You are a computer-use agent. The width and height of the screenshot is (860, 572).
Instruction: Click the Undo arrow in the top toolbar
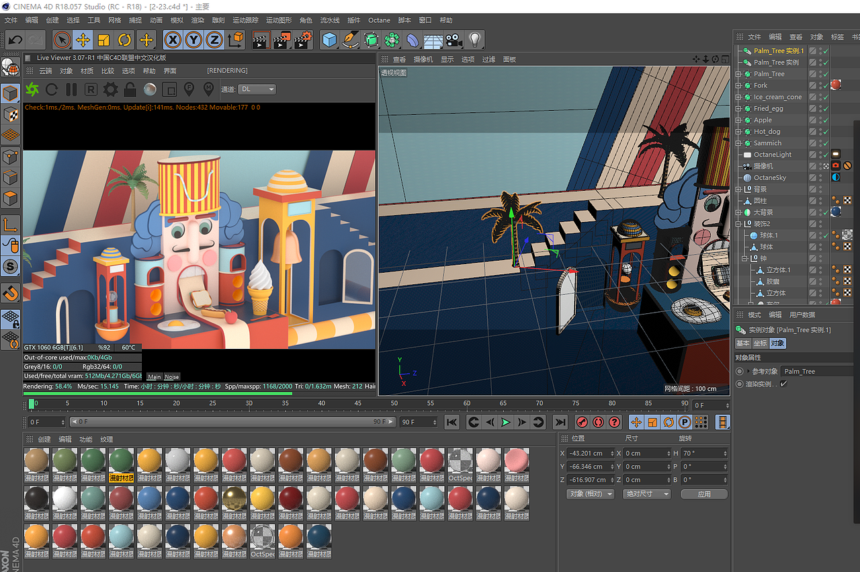point(15,40)
